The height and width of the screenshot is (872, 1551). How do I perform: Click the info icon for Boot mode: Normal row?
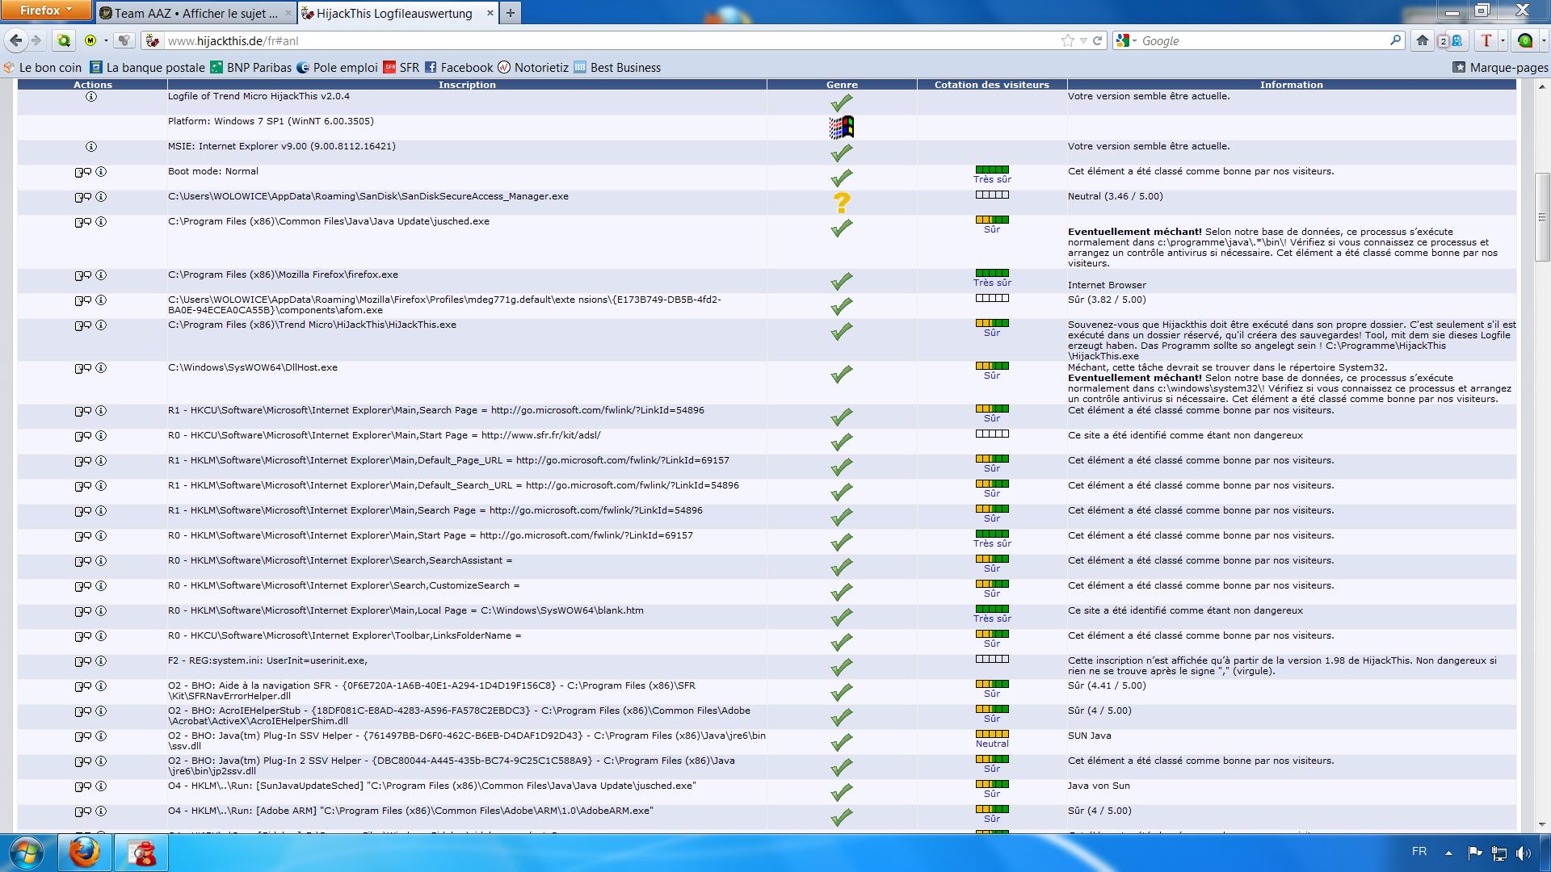pyautogui.click(x=101, y=172)
